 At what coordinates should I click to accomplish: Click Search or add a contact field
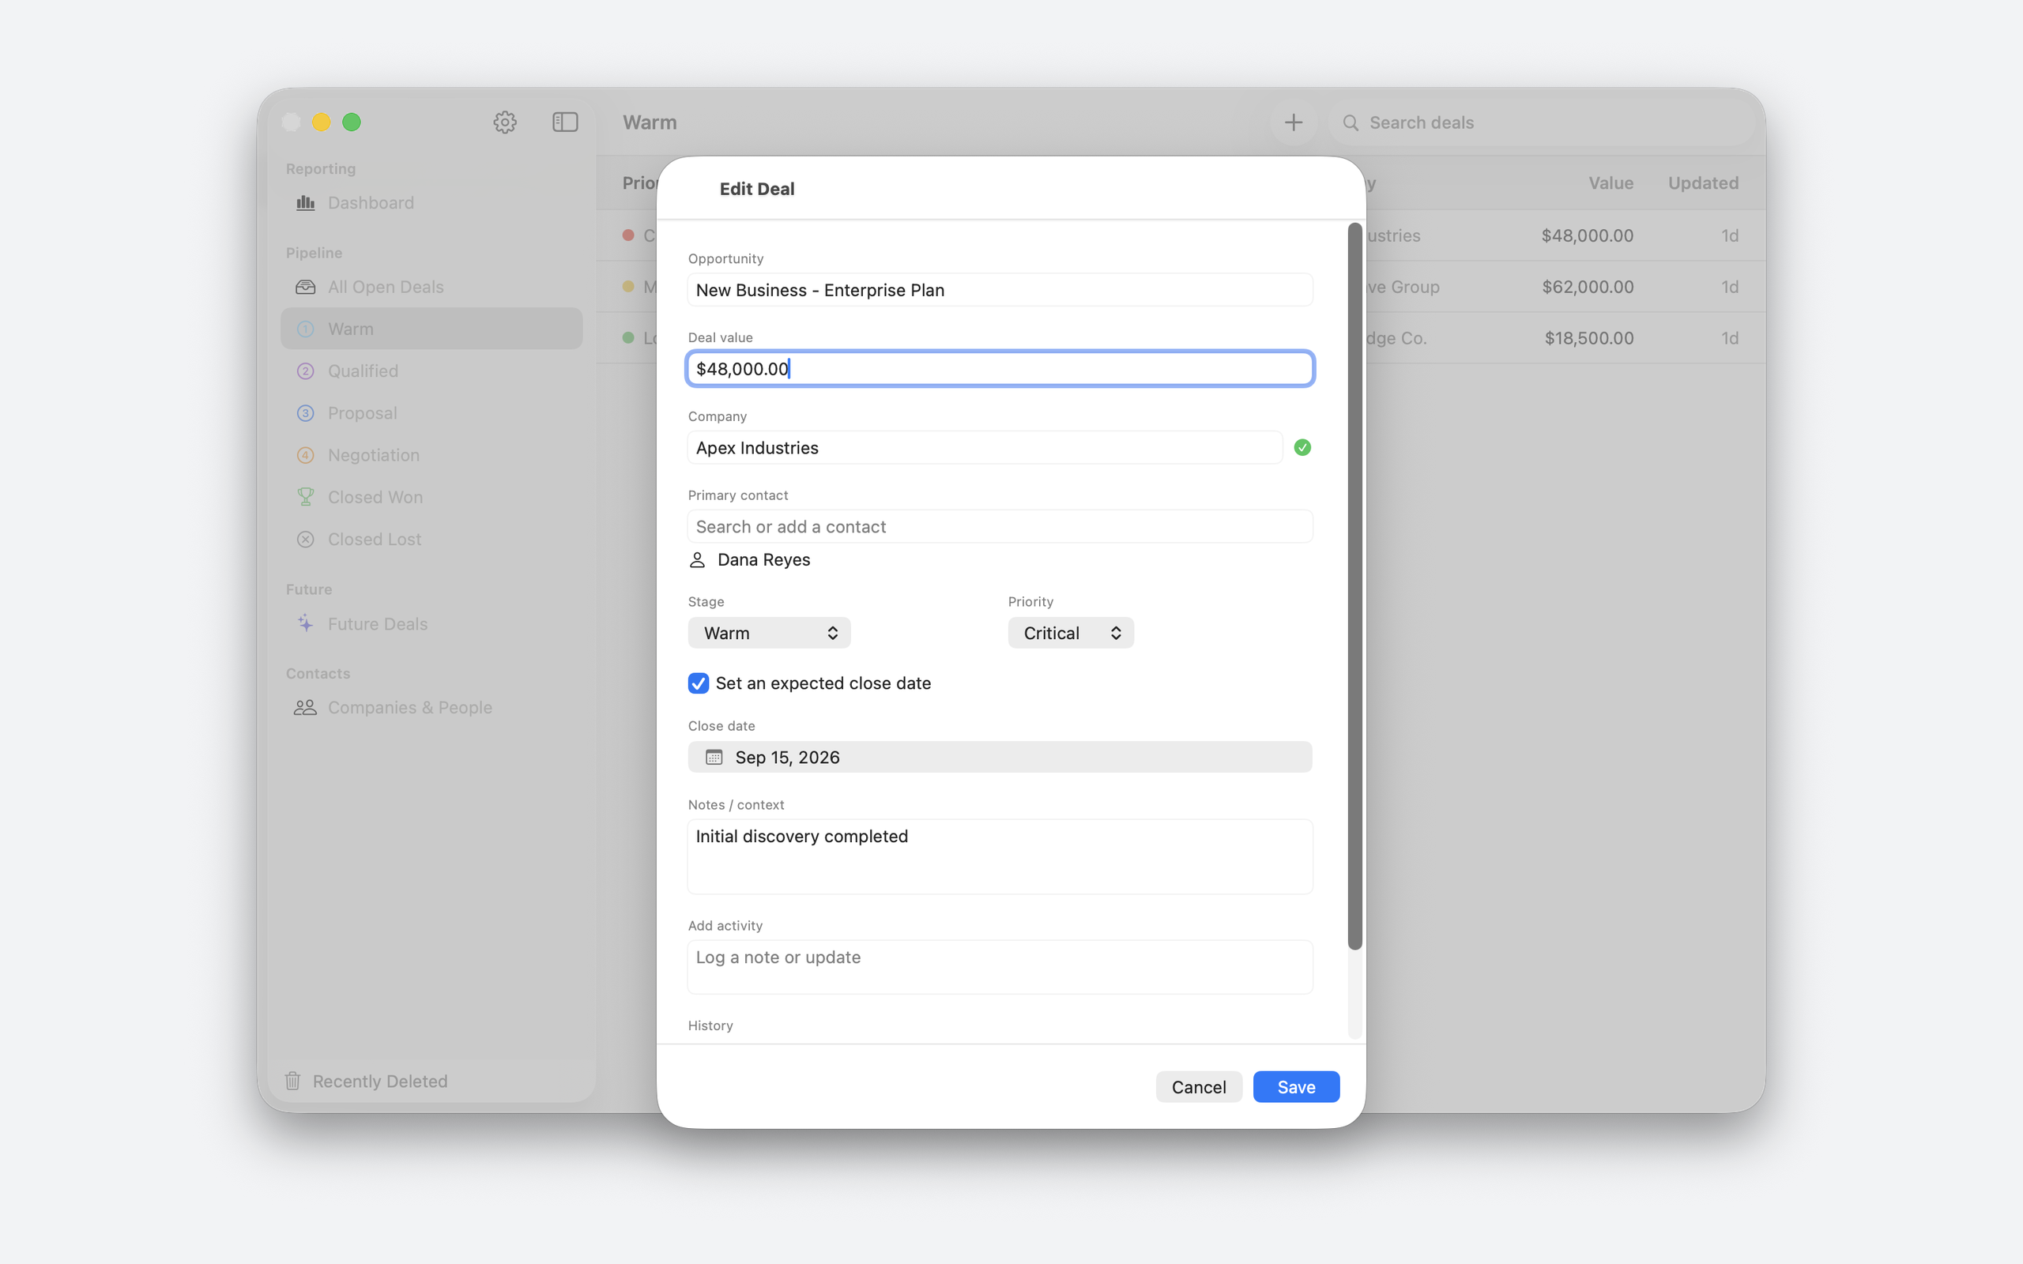pyautogui.click(x=1000, y=527)
